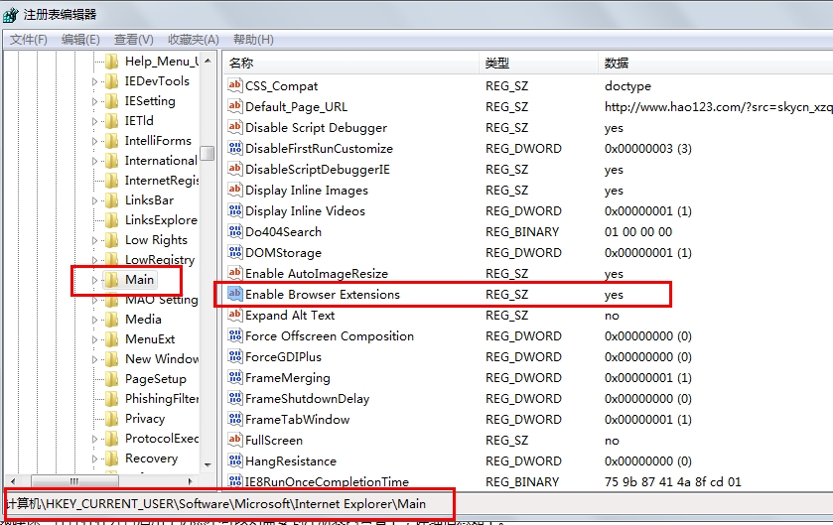Sort by the 名称 column header
Image resolution: width=833 pixels, height=525 pixels.
[242, 64]
